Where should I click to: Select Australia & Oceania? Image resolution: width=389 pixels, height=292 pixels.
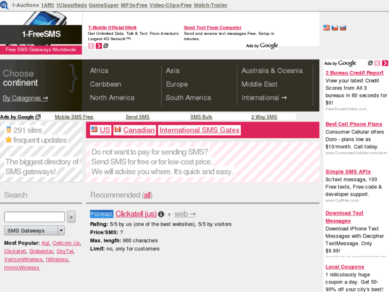click(272, 71)
